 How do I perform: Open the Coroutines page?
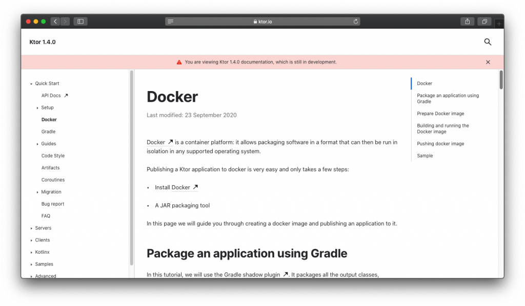coord(53,180)
